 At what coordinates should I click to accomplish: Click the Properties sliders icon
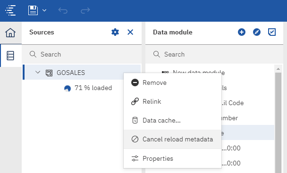(135, 158)
